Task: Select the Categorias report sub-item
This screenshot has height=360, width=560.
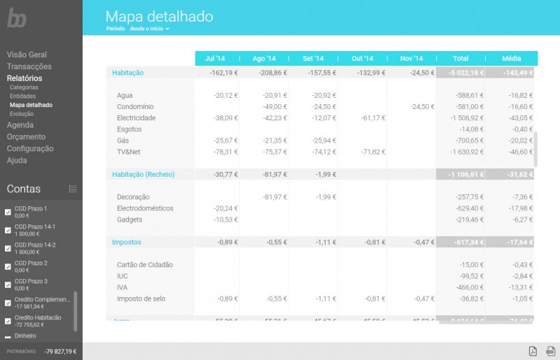Action: pyautogui.click(x=24, y=87)
